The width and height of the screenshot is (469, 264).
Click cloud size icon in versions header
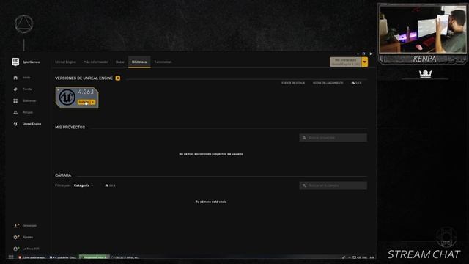tap(353, 83)
